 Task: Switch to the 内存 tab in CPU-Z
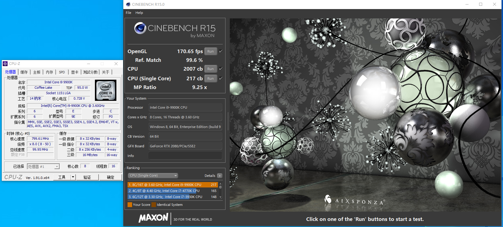49,72
